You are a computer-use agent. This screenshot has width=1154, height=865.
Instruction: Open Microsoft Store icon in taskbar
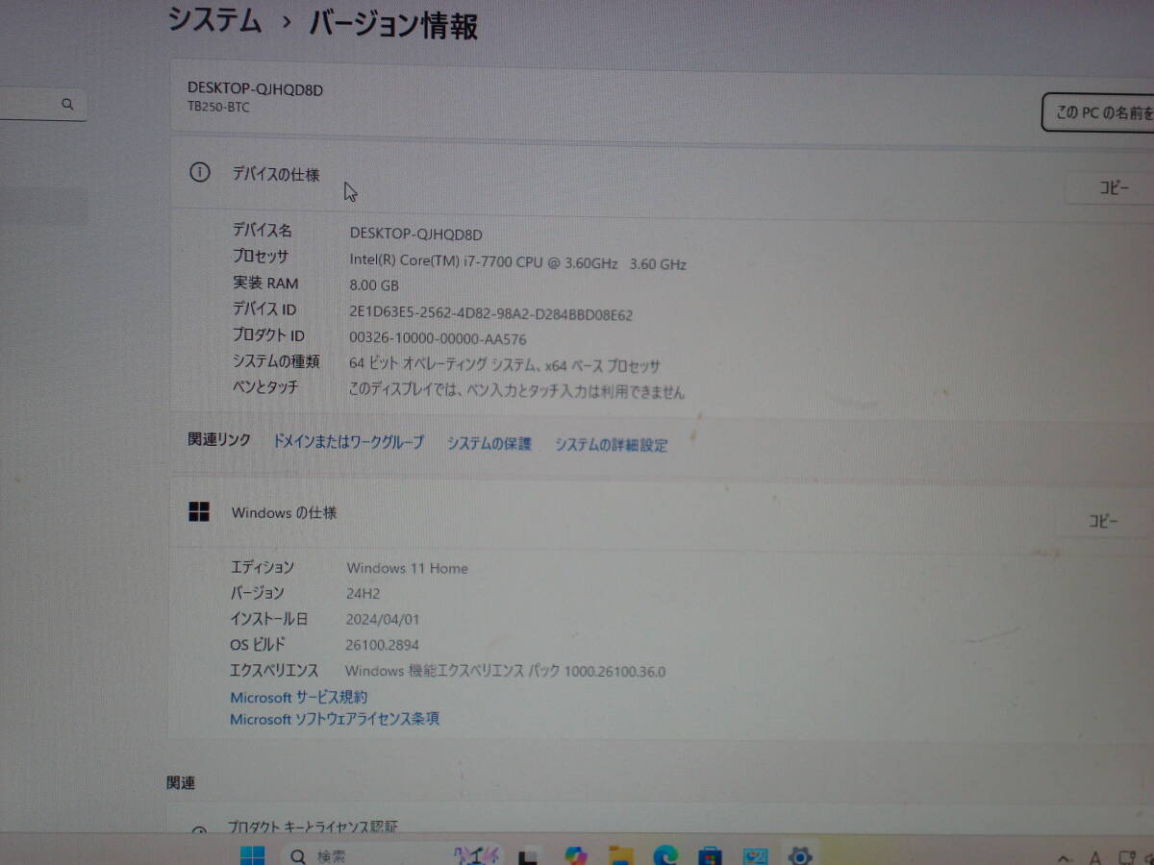click(711, 855)
